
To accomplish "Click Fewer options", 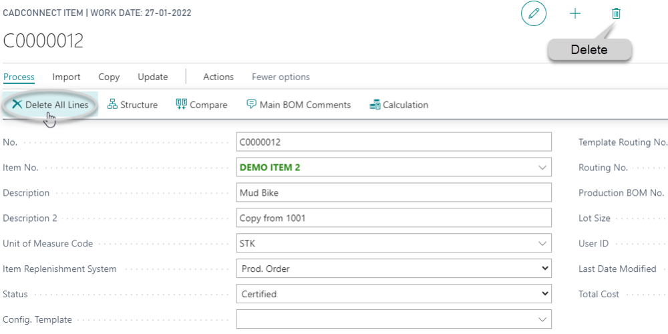I will point(281,77).
